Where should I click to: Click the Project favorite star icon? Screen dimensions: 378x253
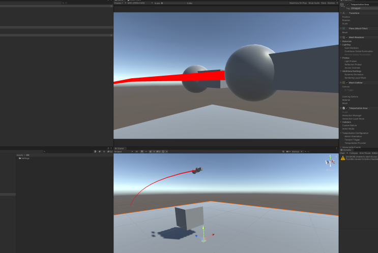(104, 152)
